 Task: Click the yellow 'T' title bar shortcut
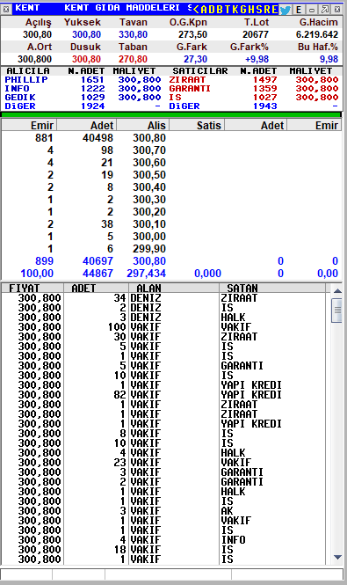tap(228, 10)
